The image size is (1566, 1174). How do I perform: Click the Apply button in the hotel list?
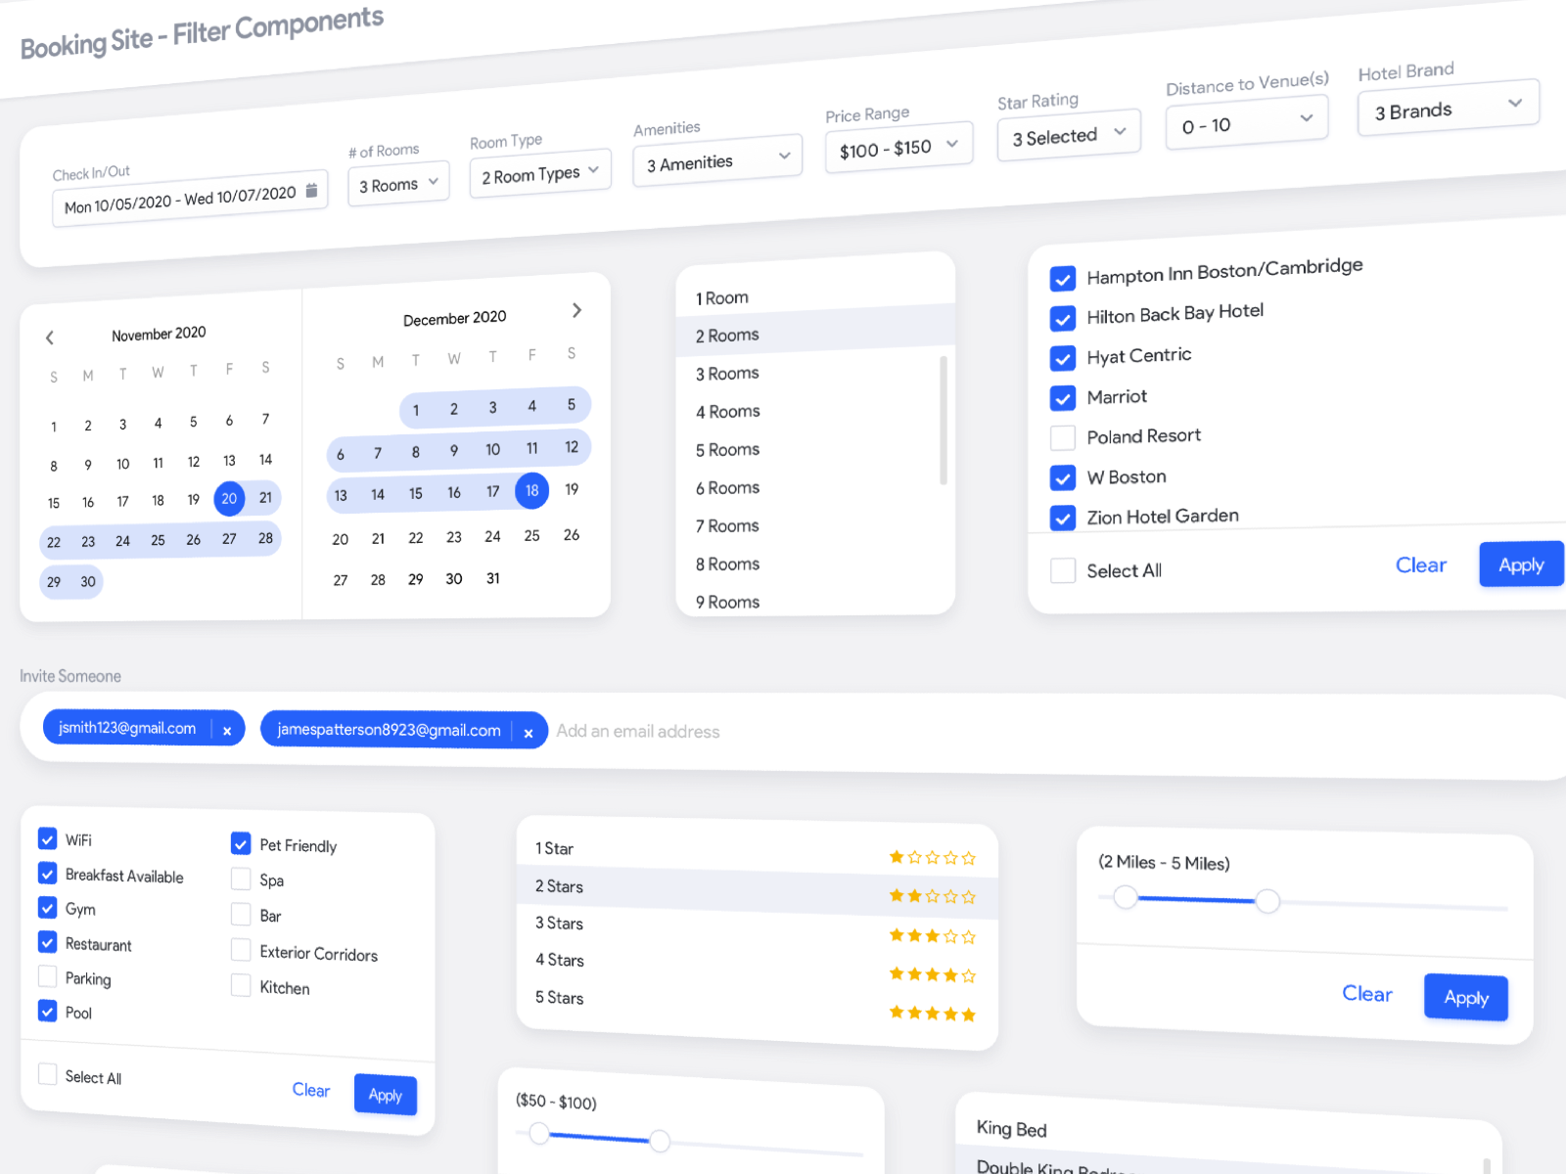pyautogui.click(x=1520, y=564)
